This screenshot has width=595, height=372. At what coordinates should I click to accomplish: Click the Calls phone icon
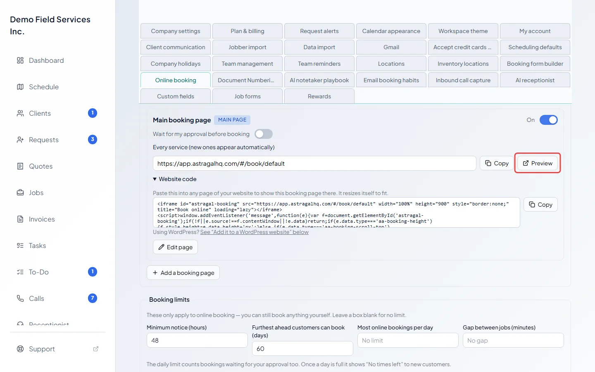pos(20,298)
